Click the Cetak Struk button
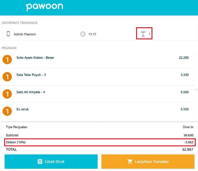This screenshot has width=198, height=171. click(51, 161)
